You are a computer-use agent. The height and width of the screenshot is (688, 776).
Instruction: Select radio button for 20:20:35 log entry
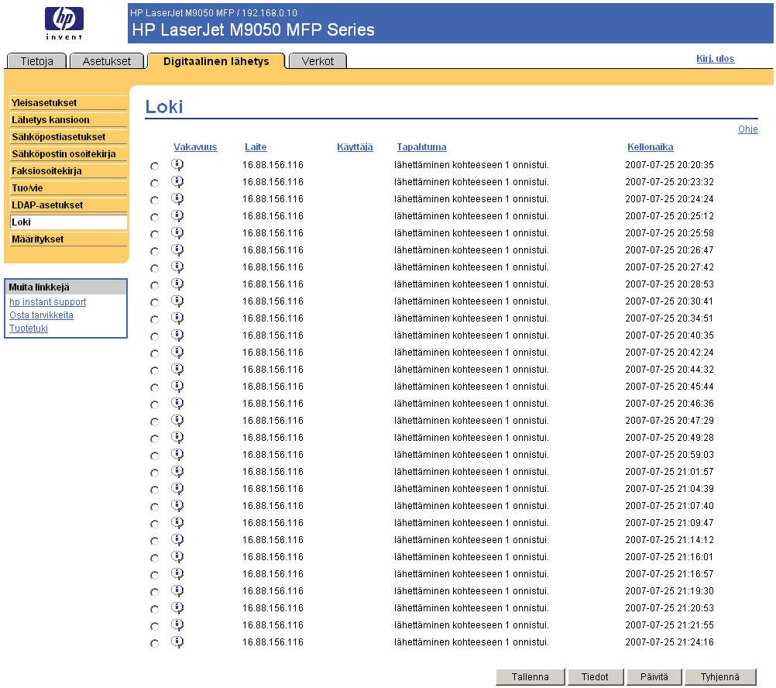[154, 167]
